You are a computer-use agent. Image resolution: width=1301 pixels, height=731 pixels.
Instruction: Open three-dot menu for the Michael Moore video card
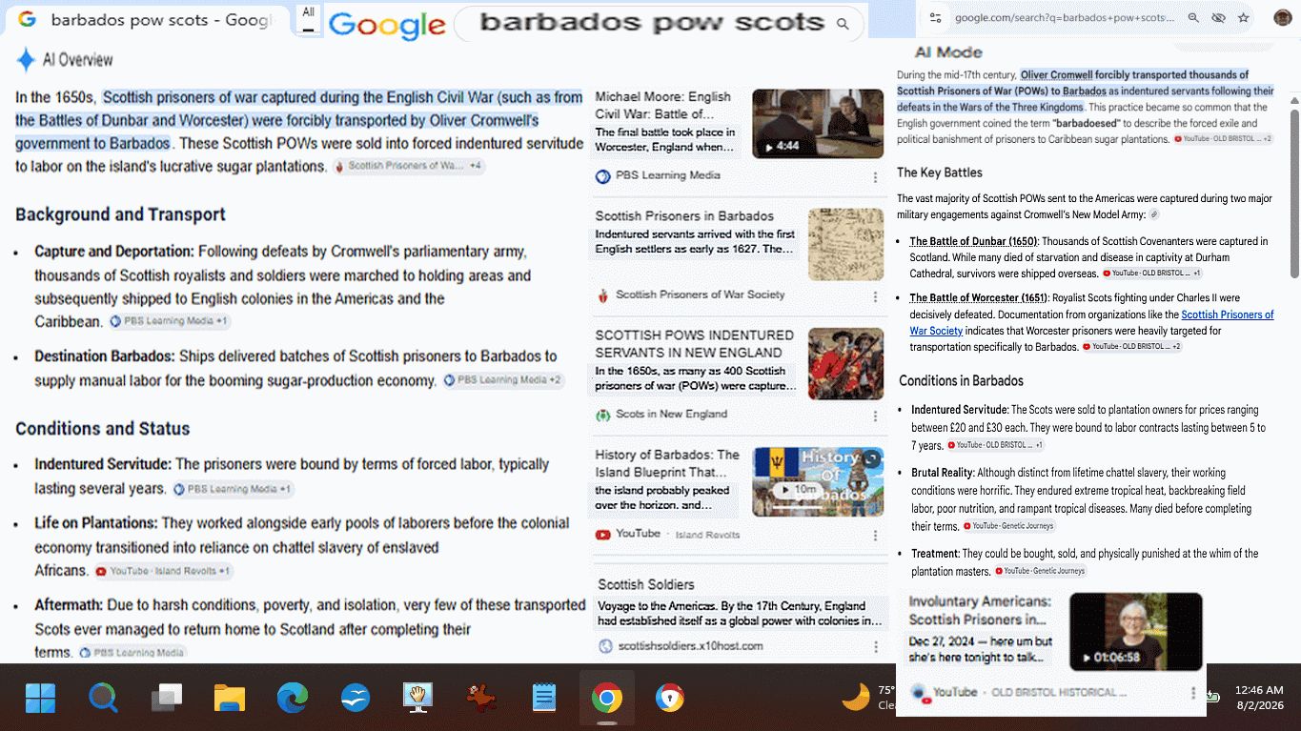pyautogui.click(x=875, y=177)
